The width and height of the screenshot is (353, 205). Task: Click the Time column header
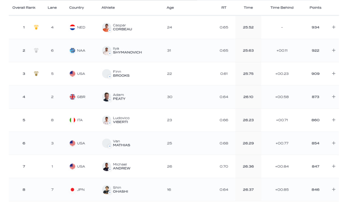pos(248,8)
